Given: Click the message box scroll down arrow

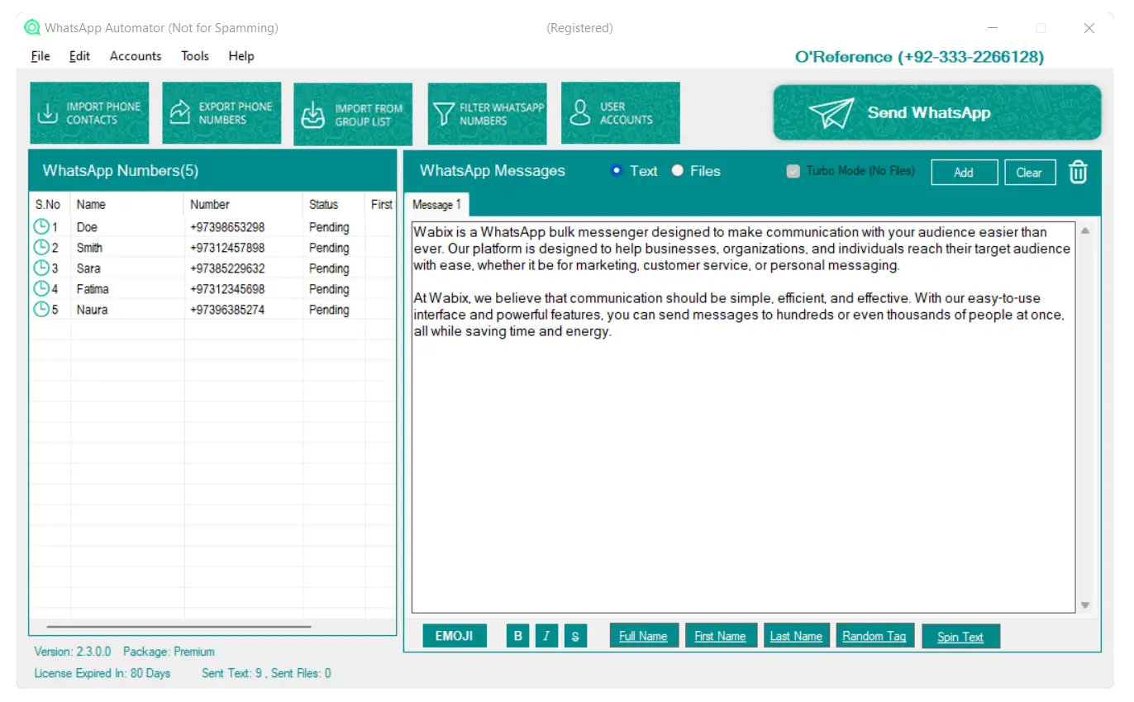Looking at the screenshot, I should coord(1085,605).
